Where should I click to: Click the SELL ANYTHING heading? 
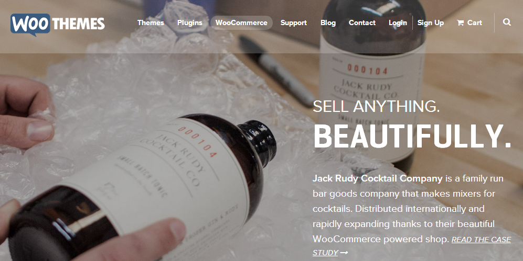(376, 106)
